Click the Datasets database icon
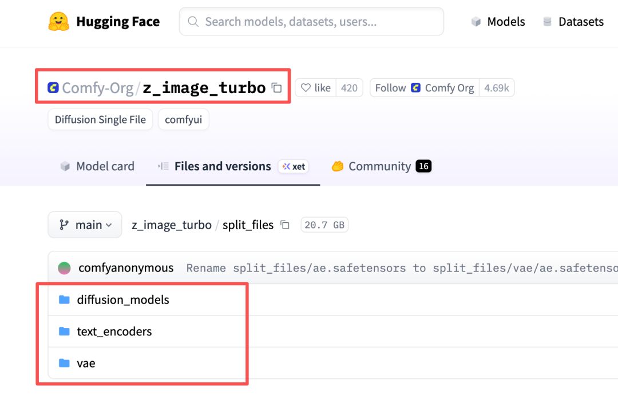618x420 pixels. (x=548, y=22)
